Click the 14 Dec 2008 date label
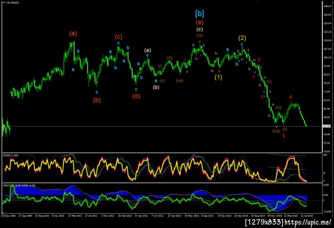Viewport: 334px width, 228px height. (x=9, y=216)
